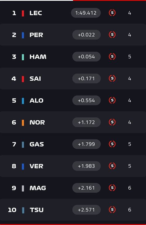Viewport: 146px width, 225px height.
Task: Open the VER driver name
Action: pyautogui.click(x=36, y=166)
